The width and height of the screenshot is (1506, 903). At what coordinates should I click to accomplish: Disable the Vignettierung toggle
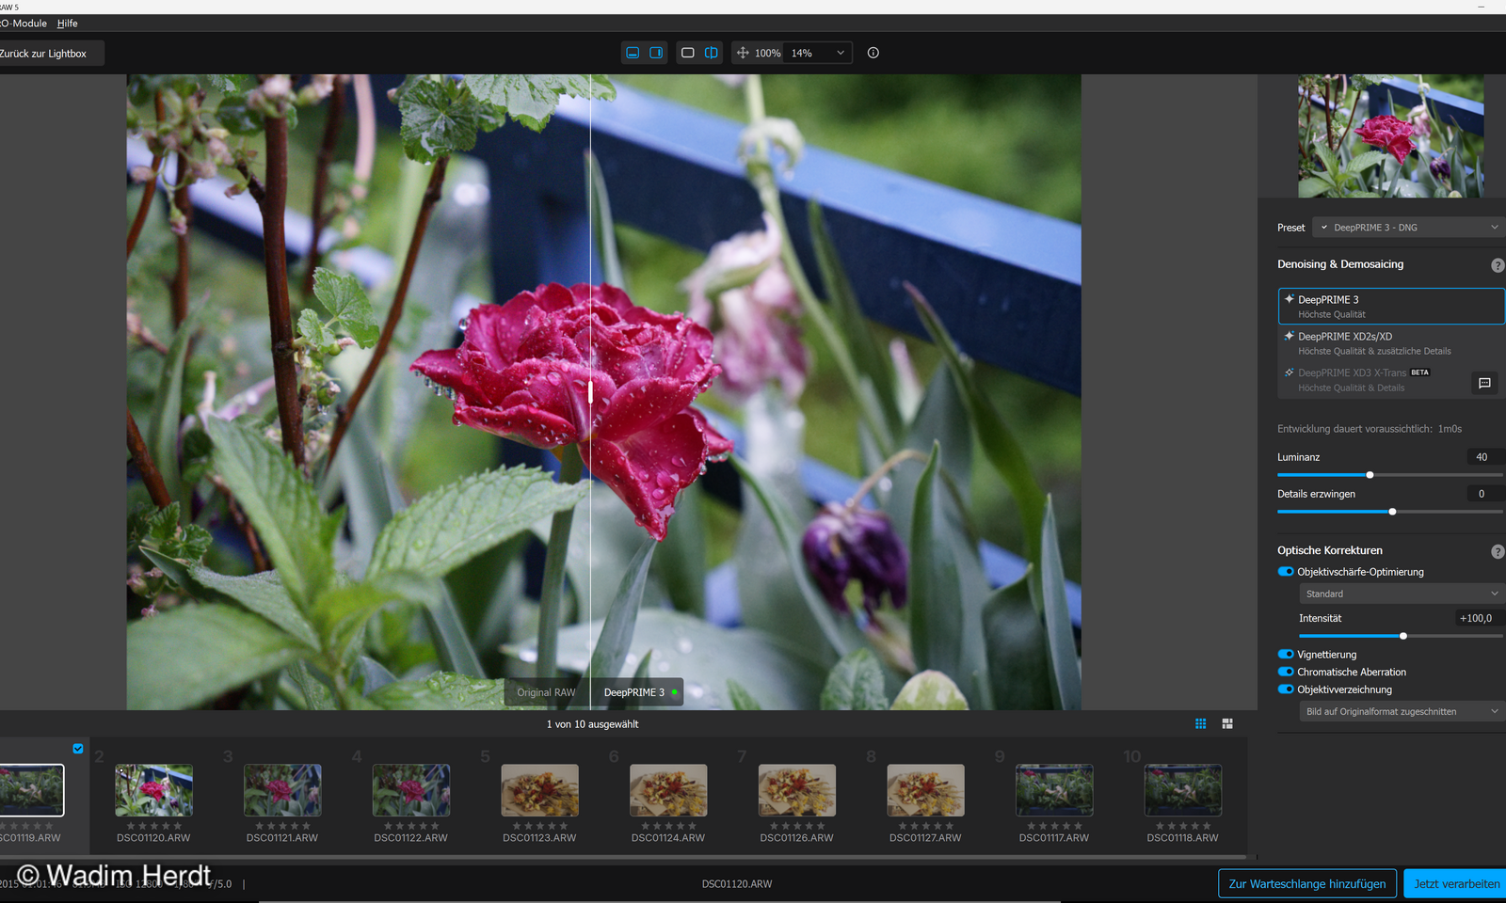pos(1285,655)
